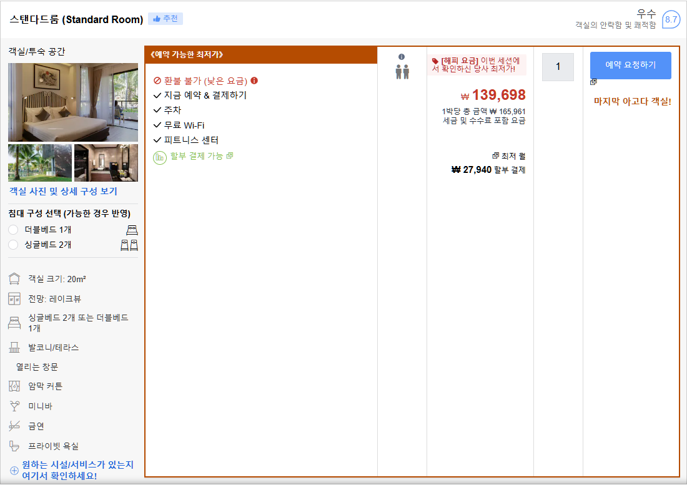This screenshot has height=485, width=687.
Task: Click the red info icon after 환불 불가
Action: (254, 81)
